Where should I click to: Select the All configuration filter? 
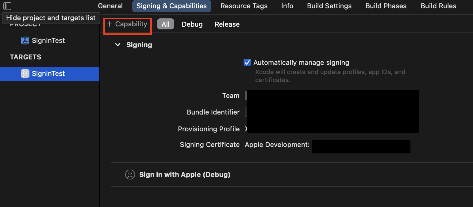click(166, 24)
